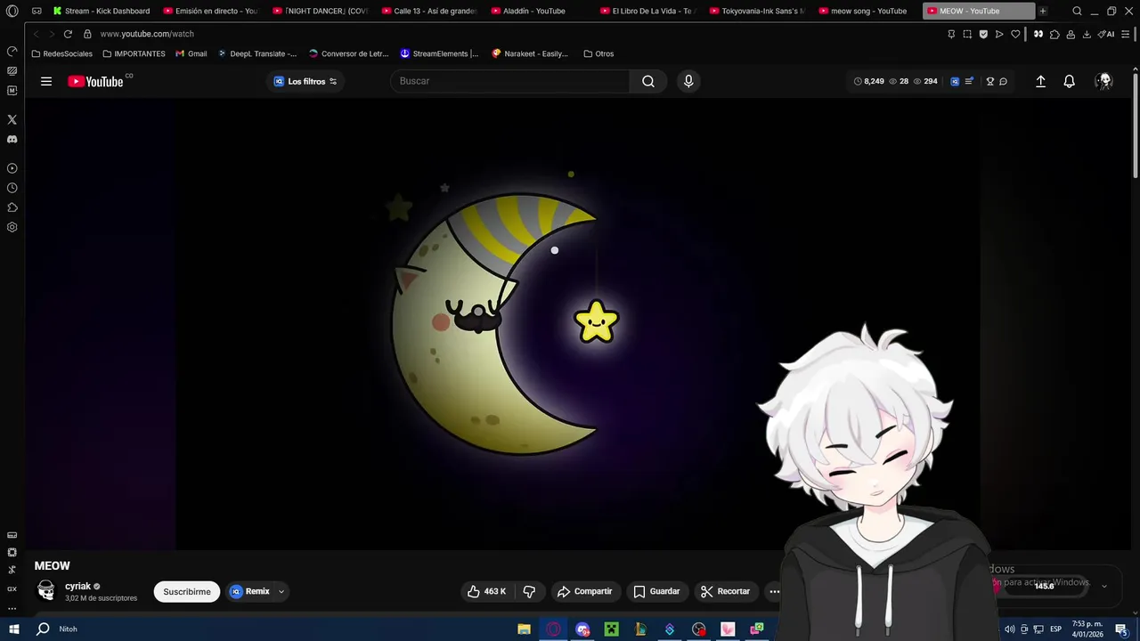
Task: Click the youtube.com/watch address bar
Action: (147, 34)
